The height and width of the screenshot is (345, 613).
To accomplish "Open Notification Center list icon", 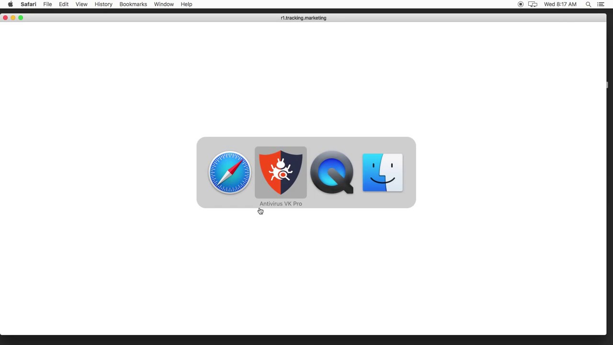I will pyautogui.click(x=601, y=4).
